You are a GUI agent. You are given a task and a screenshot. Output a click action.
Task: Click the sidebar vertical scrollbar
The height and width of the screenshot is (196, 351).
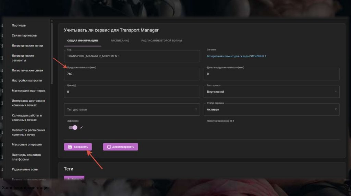[52, 54]
